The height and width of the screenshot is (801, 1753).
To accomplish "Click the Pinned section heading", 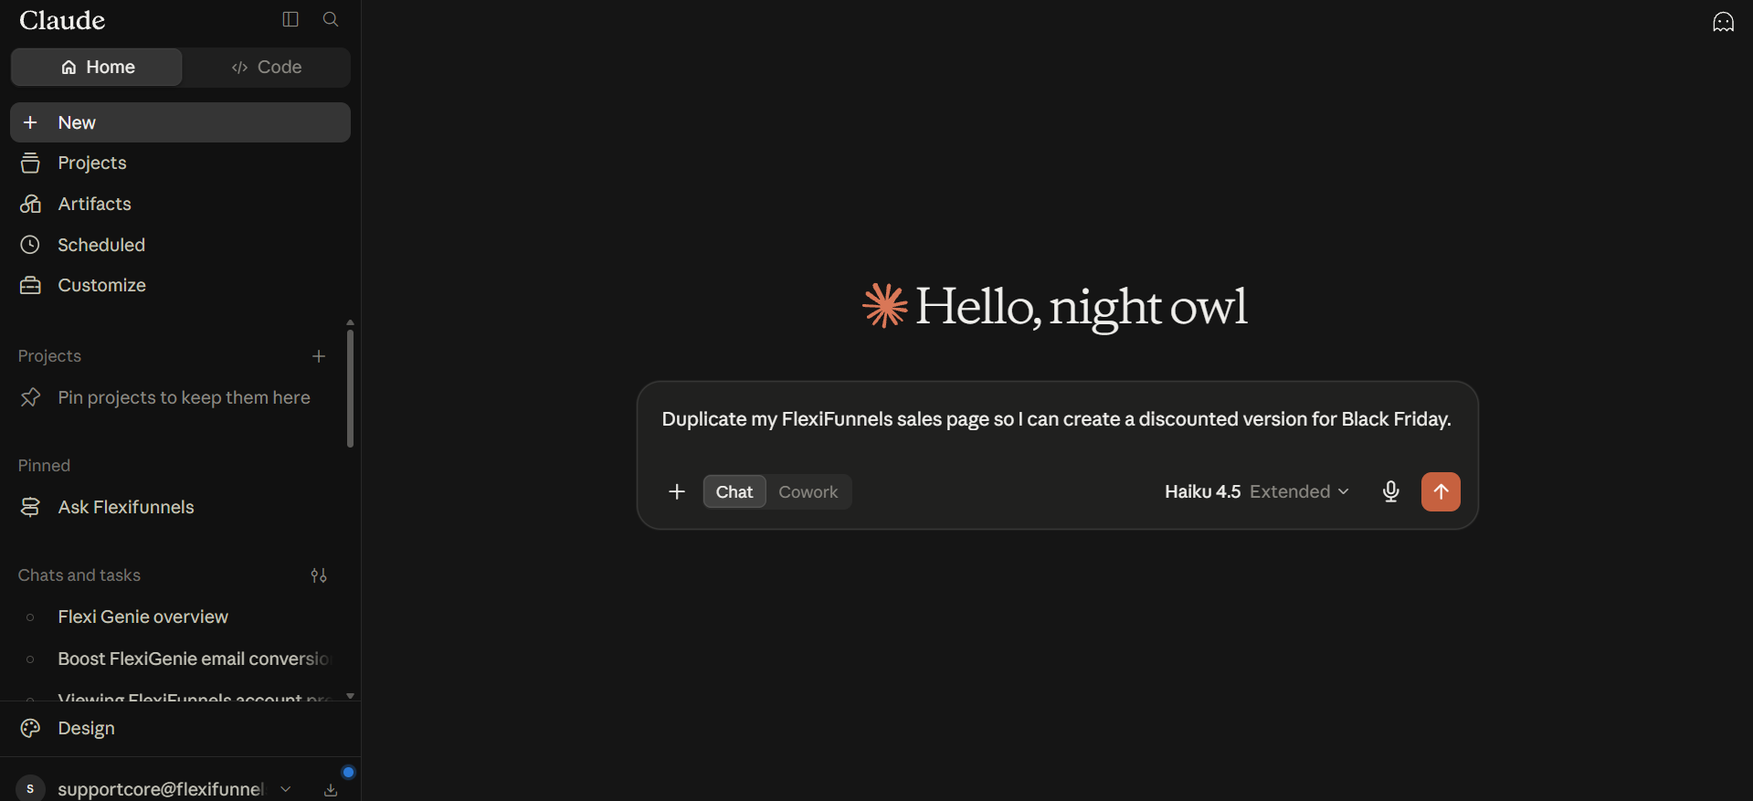I will coord(44,466).
